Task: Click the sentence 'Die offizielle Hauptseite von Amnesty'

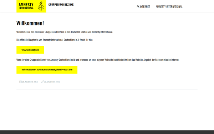Action: [55, 40]
